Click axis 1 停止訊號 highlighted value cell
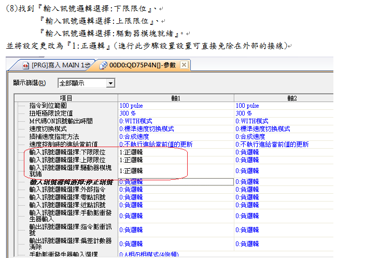The width and height of the screenshot is (365, 258). coord(176,182)
